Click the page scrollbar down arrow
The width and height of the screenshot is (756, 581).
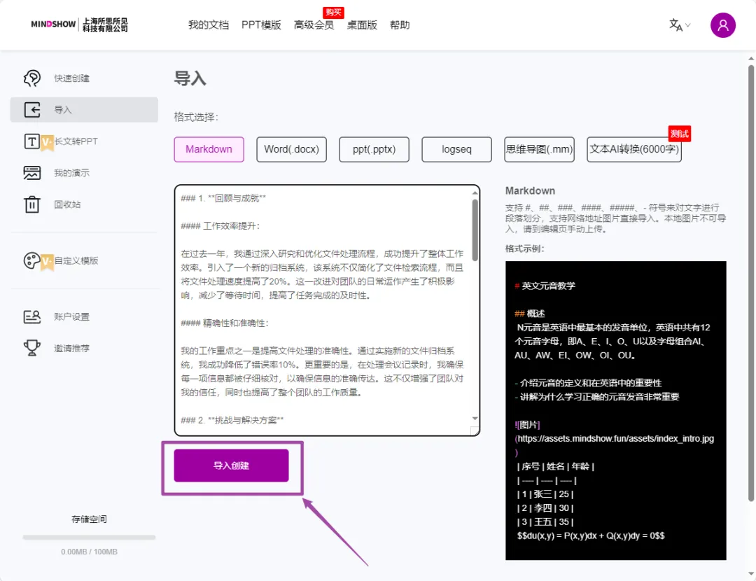tap(750, 574)
